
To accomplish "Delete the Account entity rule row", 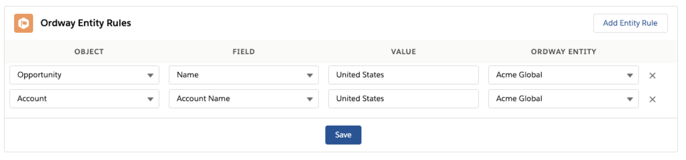I will pos(653,99).
